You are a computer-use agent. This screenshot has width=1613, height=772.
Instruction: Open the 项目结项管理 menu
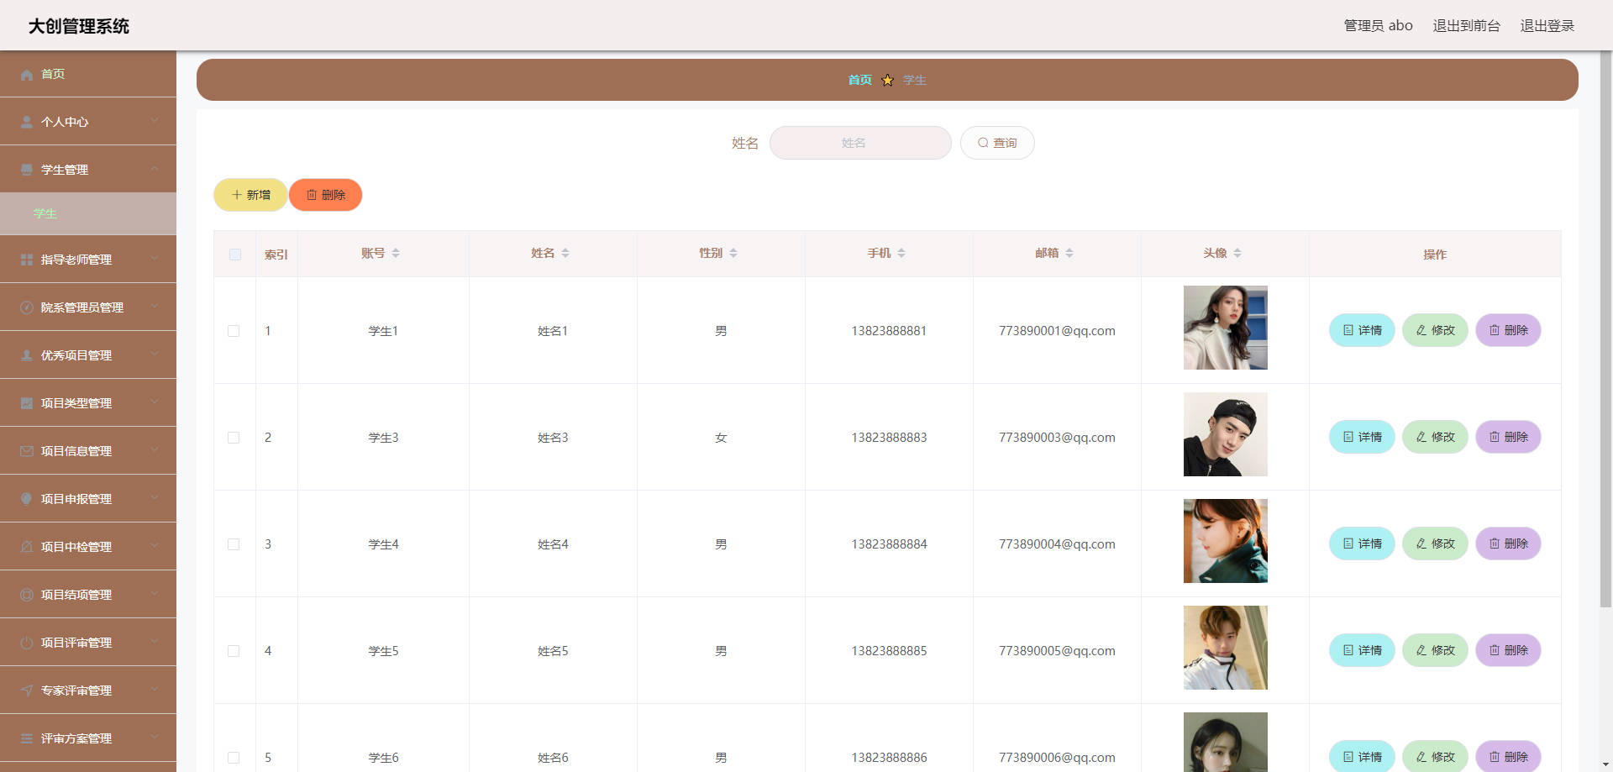click(x=88, y=595)
